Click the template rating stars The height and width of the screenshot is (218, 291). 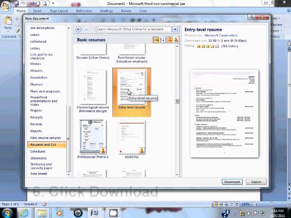208,45
